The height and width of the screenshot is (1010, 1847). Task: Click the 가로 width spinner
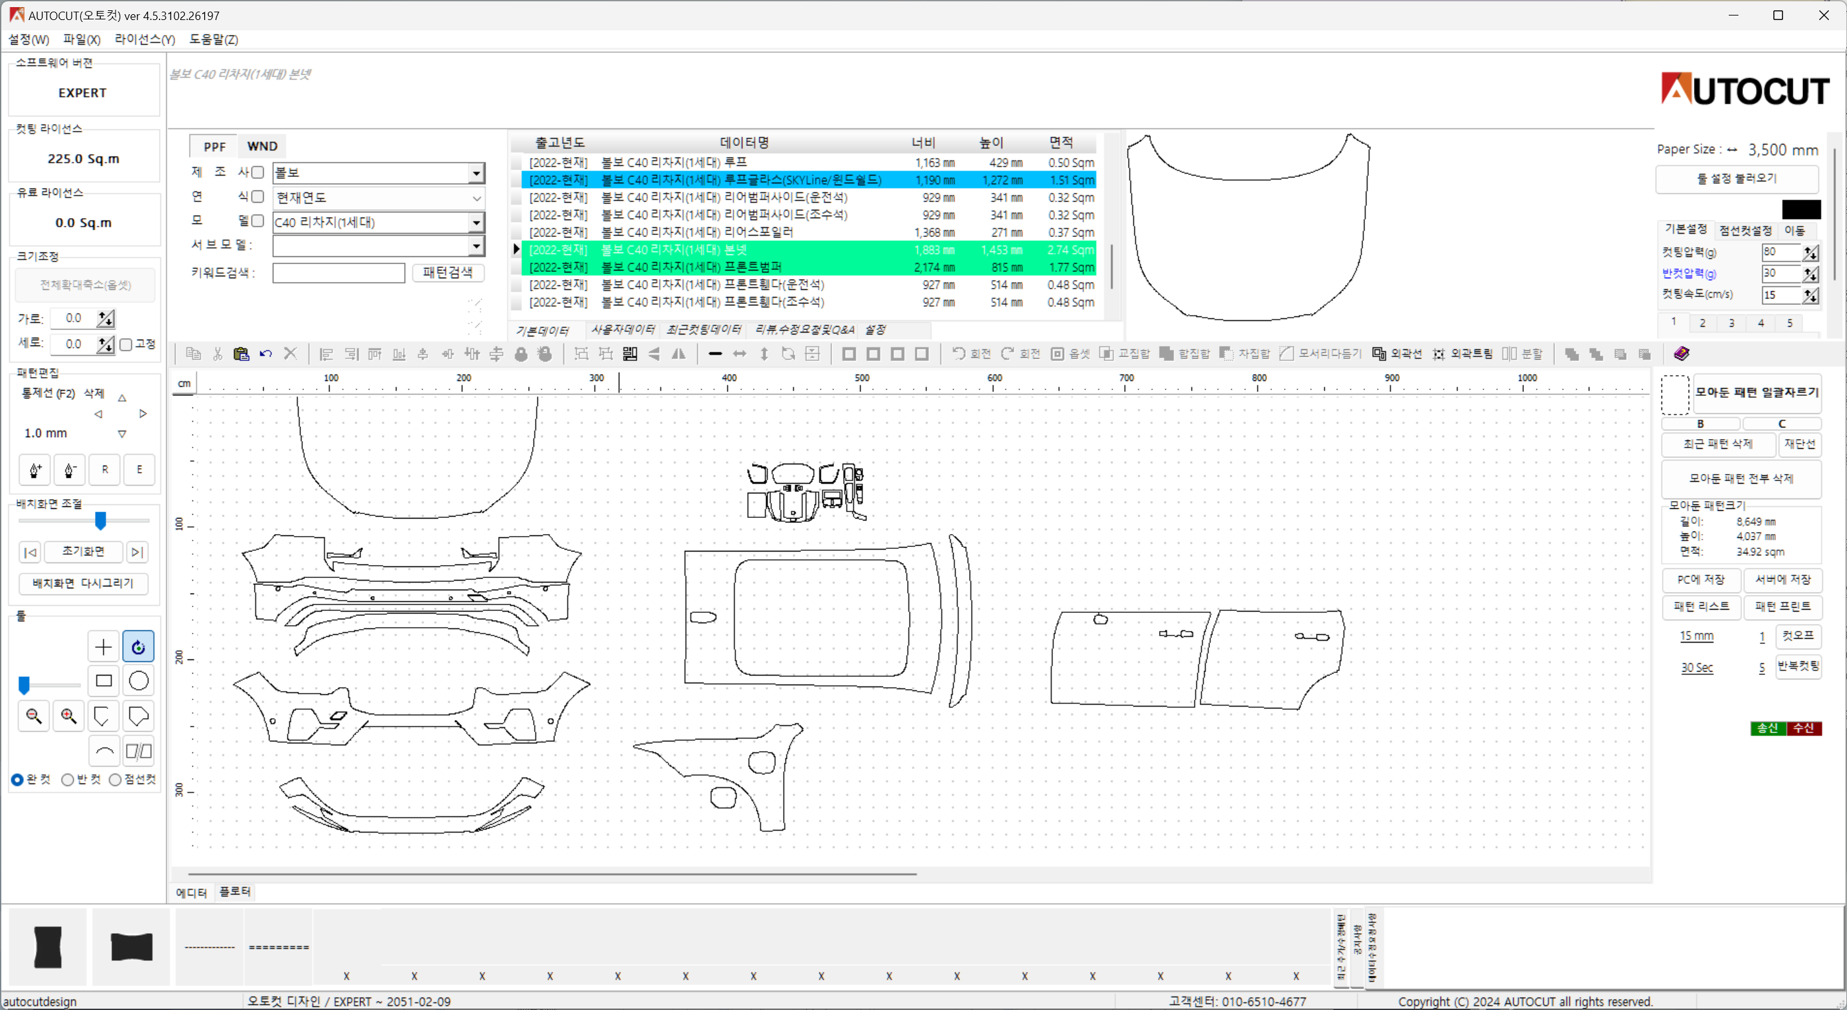(x=105, y=318)
